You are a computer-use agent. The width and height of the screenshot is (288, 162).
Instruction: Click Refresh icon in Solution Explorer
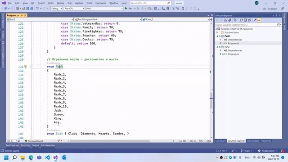click(241, 20)
